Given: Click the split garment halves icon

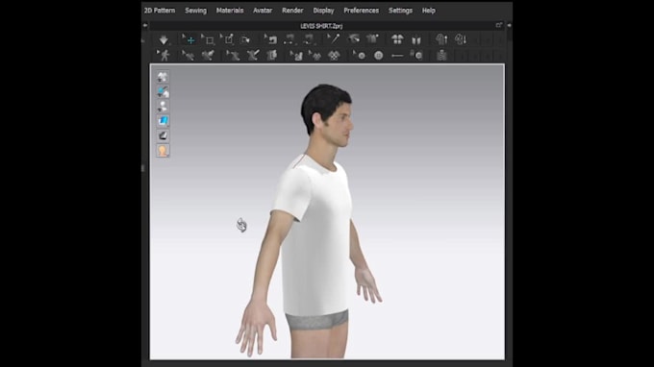Looking at the screenshot, I should [416, 39].
